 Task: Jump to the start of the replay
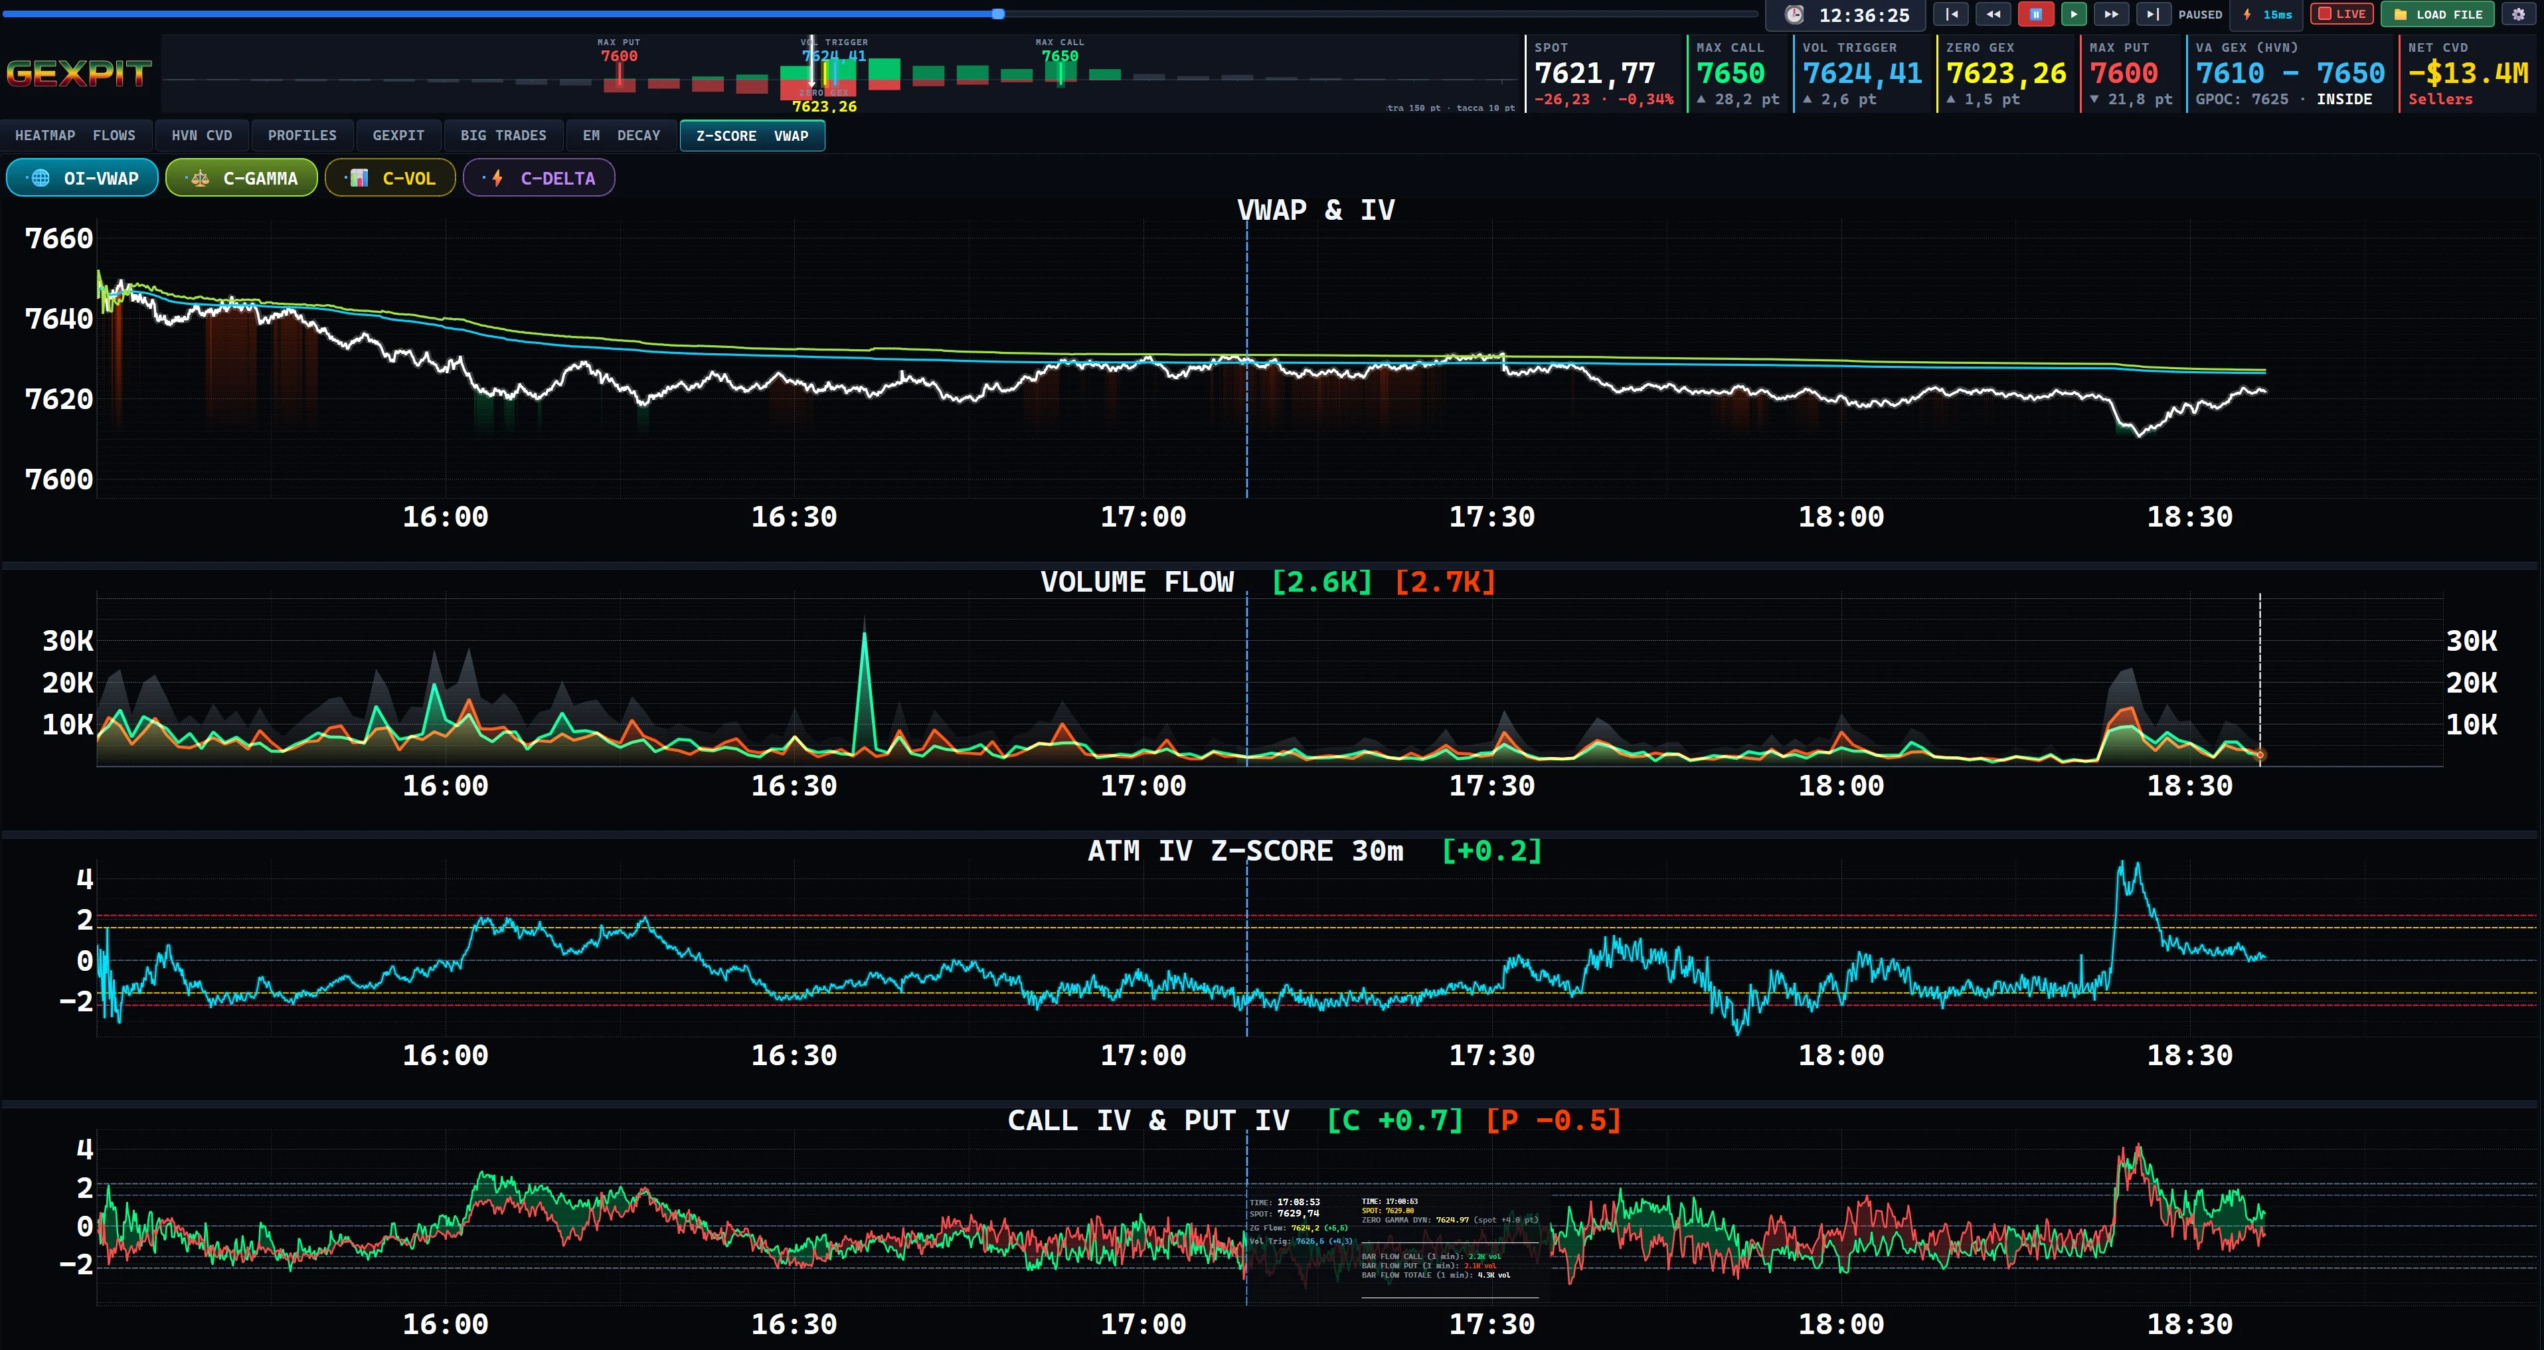[1950, 15]
